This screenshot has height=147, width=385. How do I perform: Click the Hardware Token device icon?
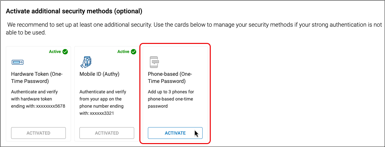(18, 62)
